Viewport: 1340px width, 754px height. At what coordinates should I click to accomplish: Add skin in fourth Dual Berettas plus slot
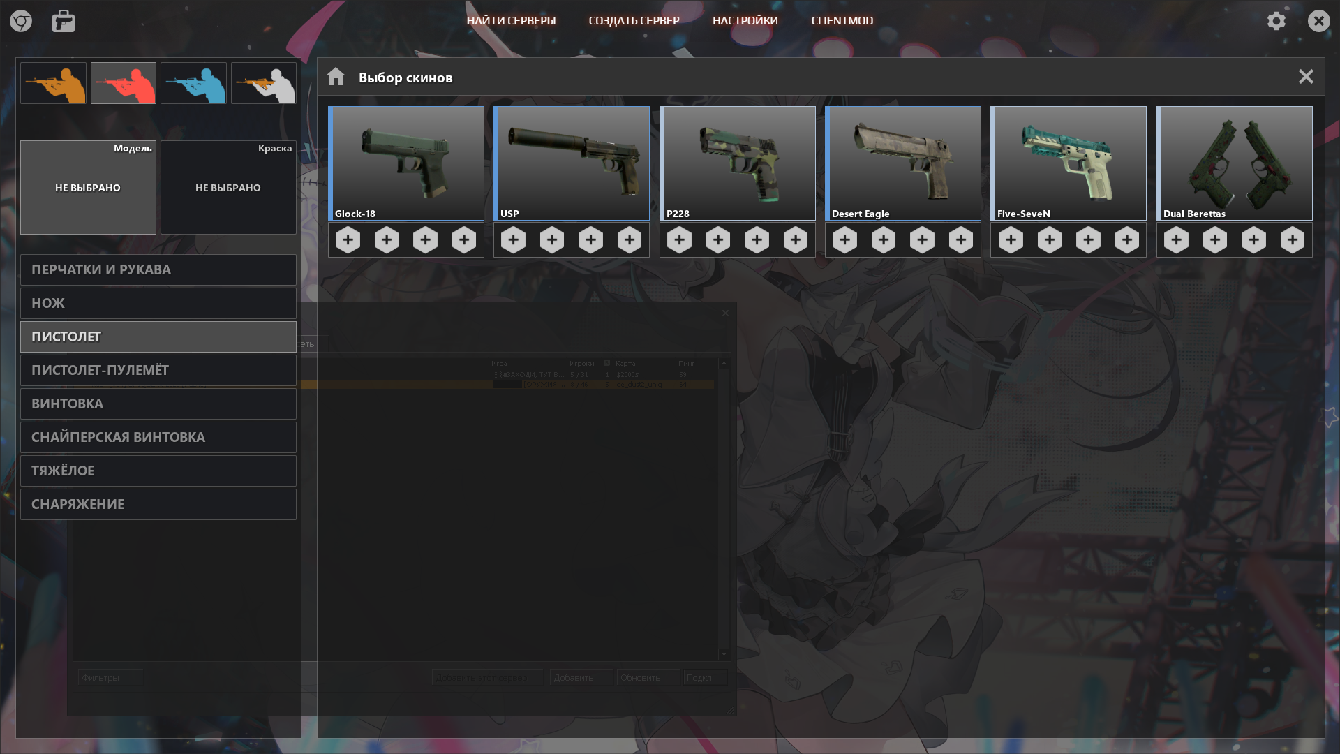tap(1293, 240)
